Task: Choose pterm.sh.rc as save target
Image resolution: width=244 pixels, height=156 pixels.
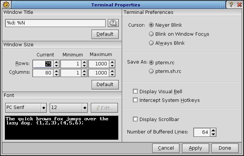Action: point(151,71)
